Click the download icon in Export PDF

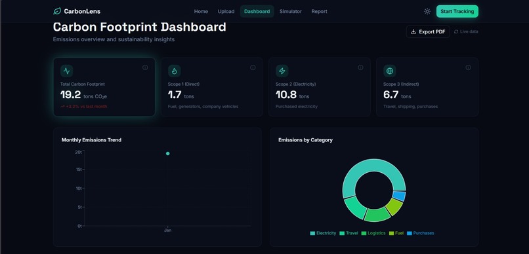tap(413, 31)
